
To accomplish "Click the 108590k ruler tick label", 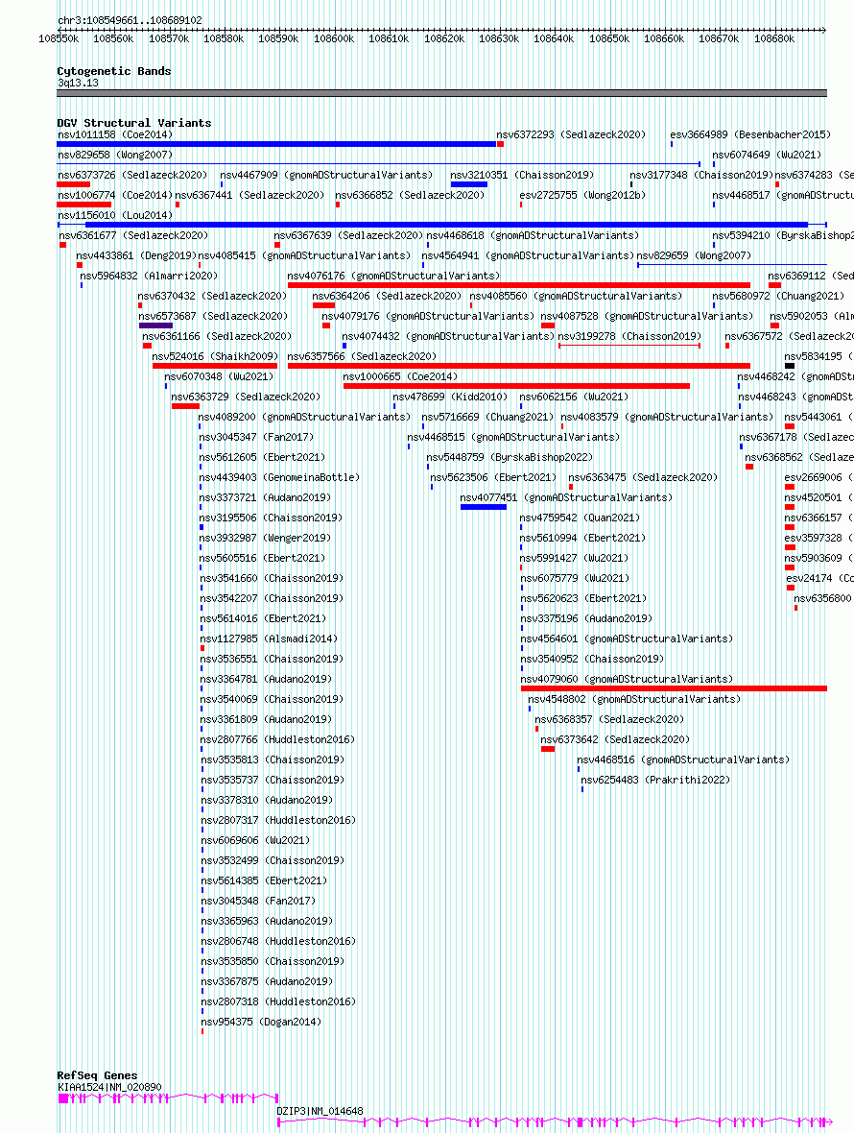I will coord(278,39).
